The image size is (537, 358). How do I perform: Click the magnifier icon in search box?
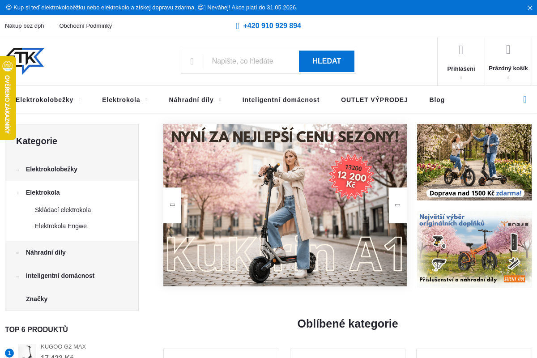pyautogui.click(x=192, y=61)
